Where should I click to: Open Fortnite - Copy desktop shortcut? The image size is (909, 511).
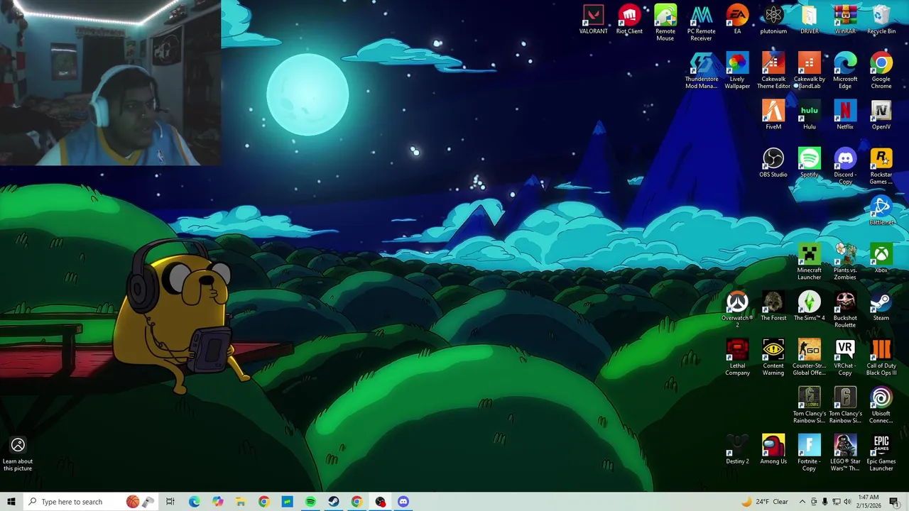pyautogui.click(x=810, y=454)
